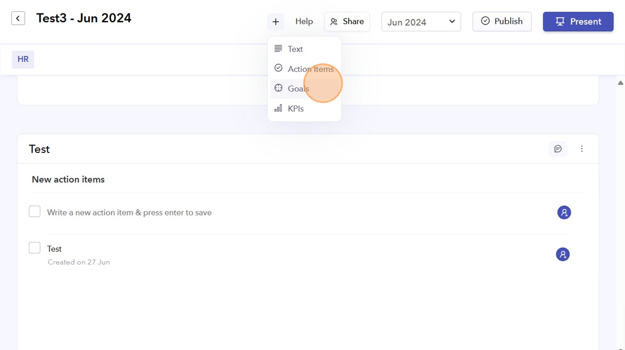The image size is (625, 350).
Task: Open comments on the Test section
Action: click(x=557, y=148)
